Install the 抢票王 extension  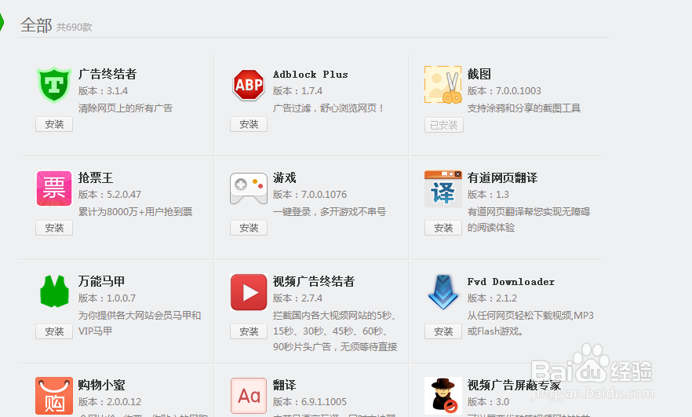point(54,228)
